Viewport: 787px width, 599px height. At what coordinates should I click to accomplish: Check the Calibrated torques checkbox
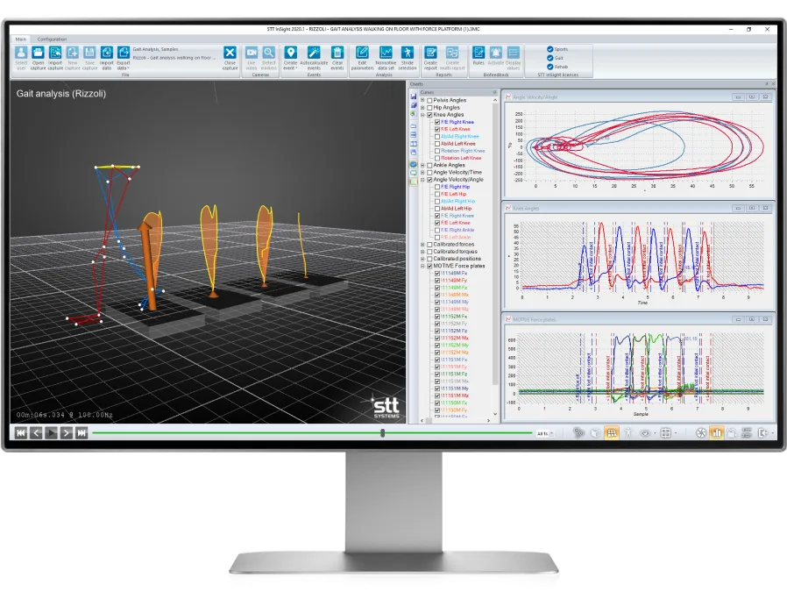[x=429, y=252]
